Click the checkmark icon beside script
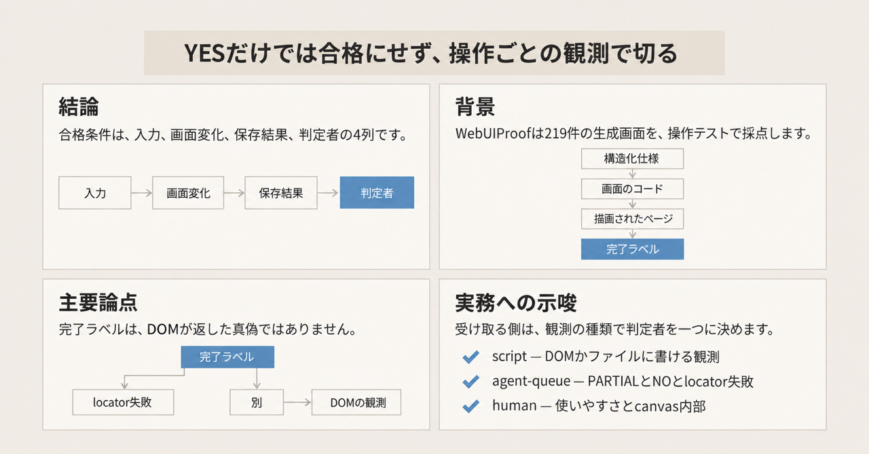Viewport: 869px width, 454px height. tap(470, 357)
